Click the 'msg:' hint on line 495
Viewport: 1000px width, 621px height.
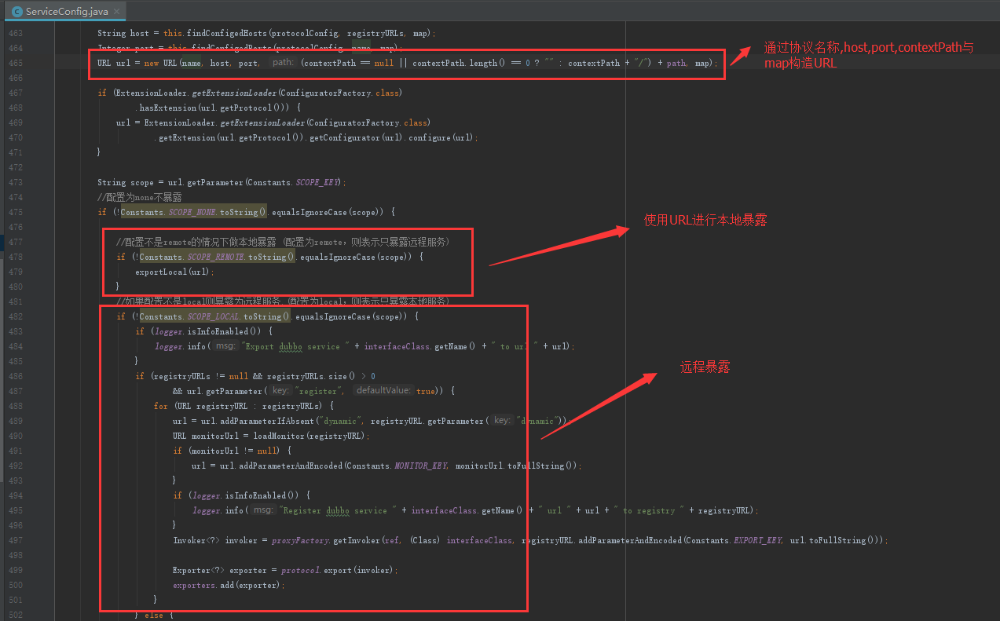[262, 510]
